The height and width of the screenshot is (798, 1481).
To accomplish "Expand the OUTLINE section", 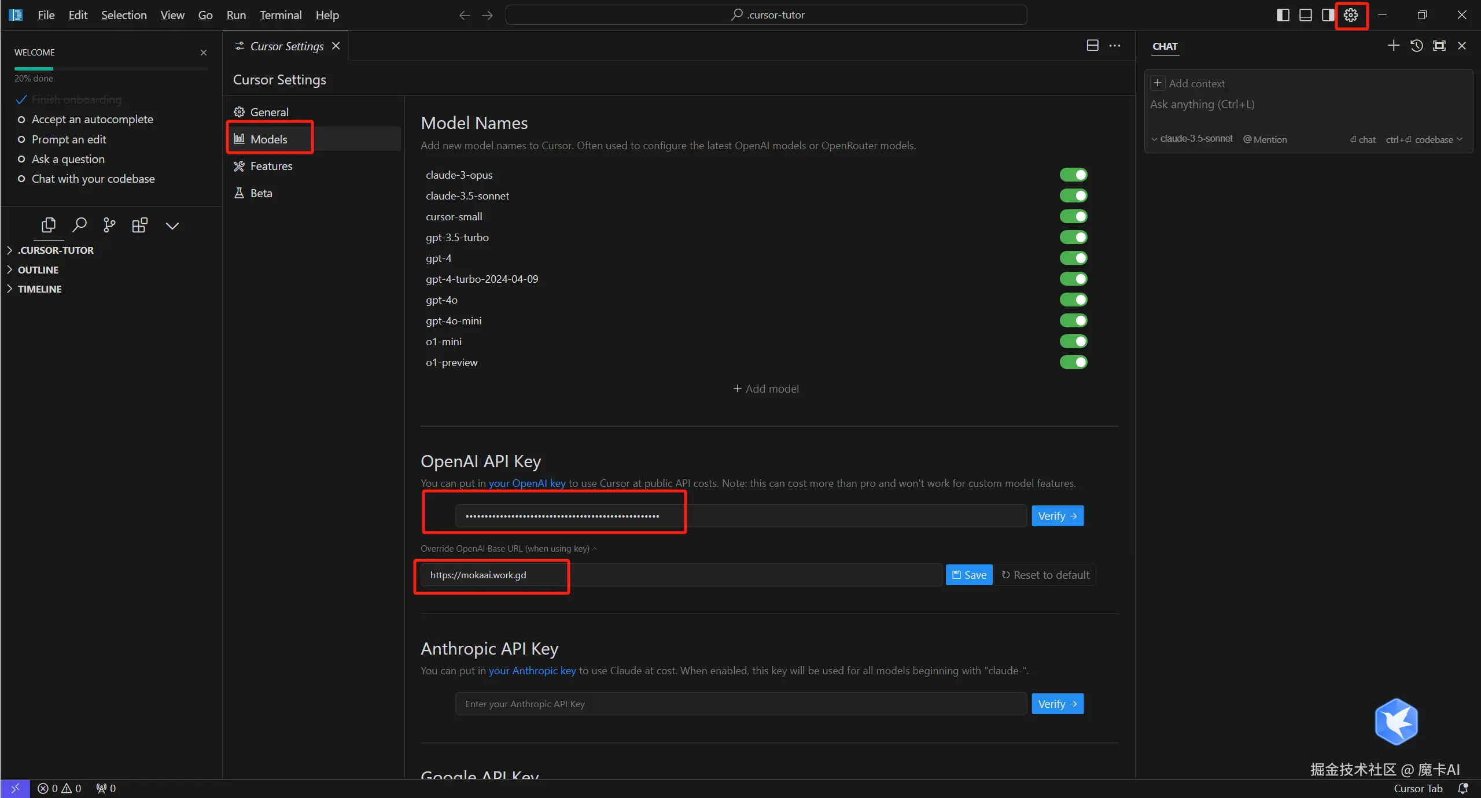I will pyautogui.click(x=38, y=269).
